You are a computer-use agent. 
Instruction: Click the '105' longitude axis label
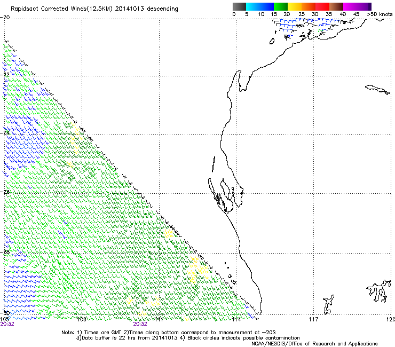4,319
